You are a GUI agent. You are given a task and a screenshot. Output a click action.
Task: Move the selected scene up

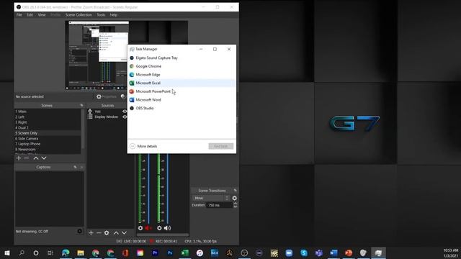pyautogui.click(x=36, y=158)
